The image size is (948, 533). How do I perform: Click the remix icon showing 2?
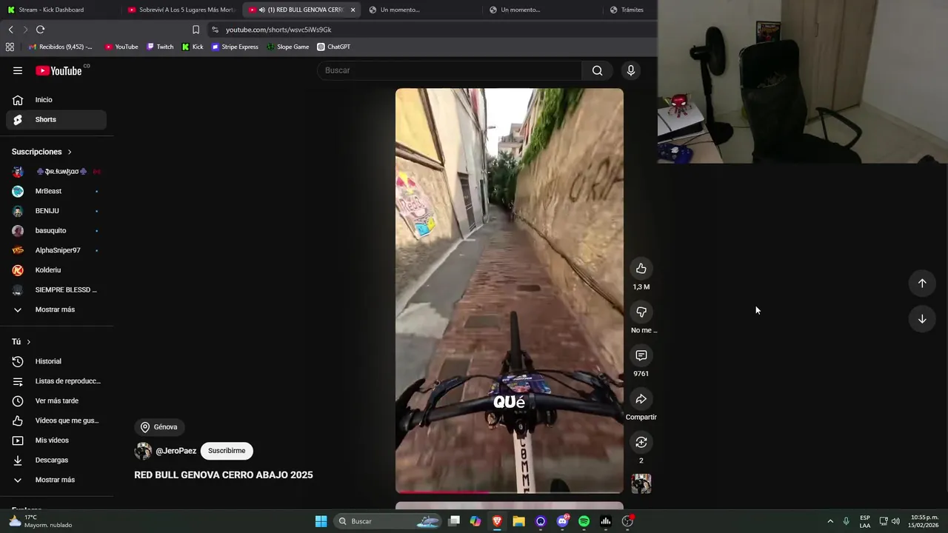click(x=641, y=442)
